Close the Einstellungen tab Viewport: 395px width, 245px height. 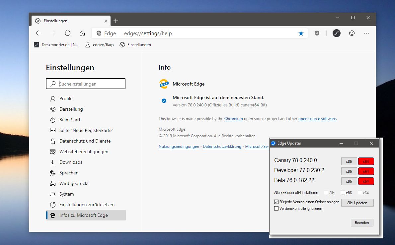[106, 21]
